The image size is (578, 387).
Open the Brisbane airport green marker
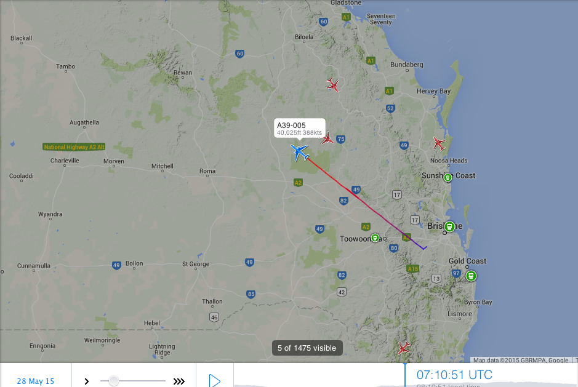(x=449, y=226)
